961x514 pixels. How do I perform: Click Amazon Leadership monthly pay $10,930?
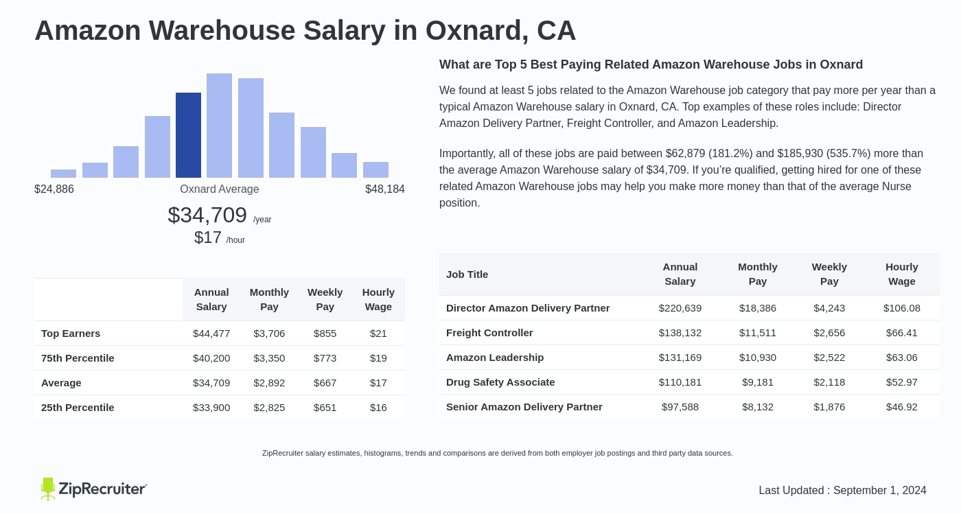tap(758, 358)
